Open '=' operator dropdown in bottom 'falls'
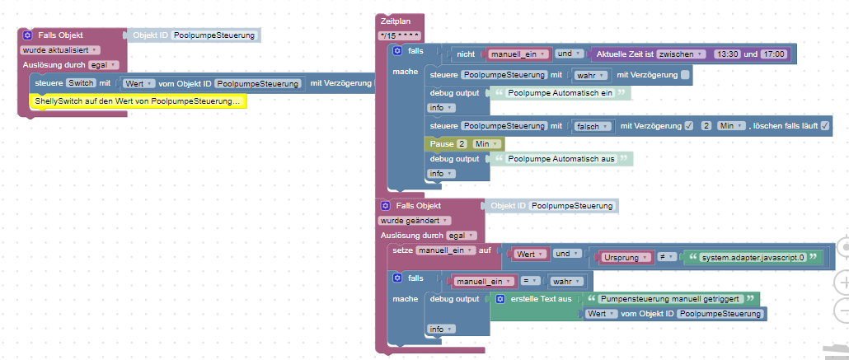Screen dimensions: 849x360 point(531,282)
